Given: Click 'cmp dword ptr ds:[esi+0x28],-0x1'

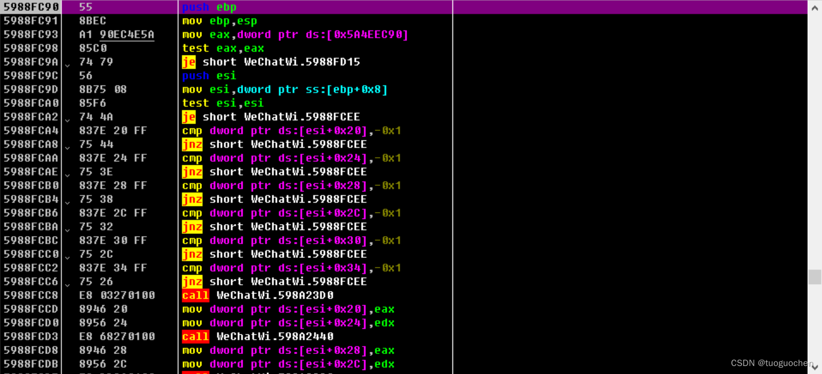Looking at the screenshot, I should tap(292, 185).
